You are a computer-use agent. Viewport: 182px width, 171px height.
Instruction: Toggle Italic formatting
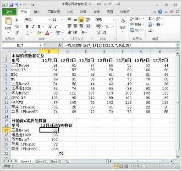(x=33, y=27)
